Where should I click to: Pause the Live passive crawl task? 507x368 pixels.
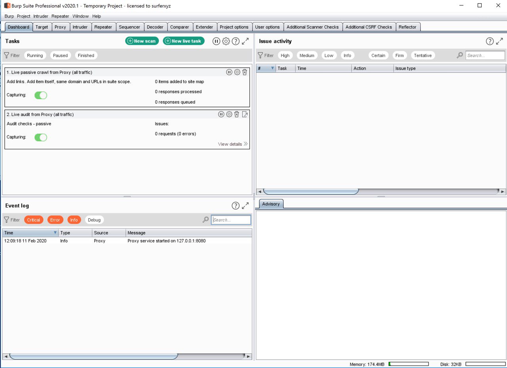point(229,72)
